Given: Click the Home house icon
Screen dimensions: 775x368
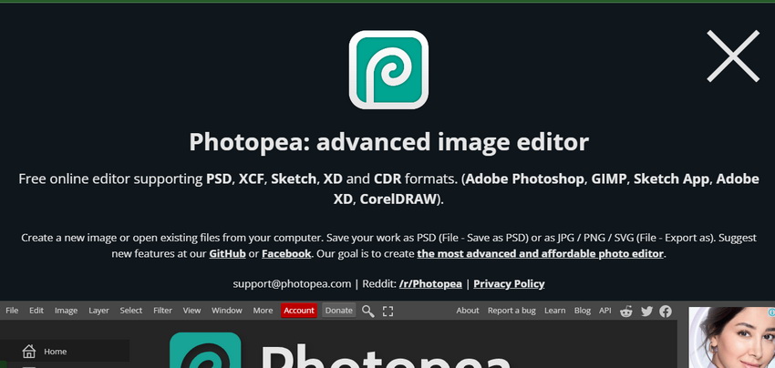Looking at the screenshot, I should tap(28, 352).
